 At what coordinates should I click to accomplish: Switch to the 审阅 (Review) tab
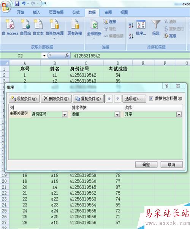(108, 13)
